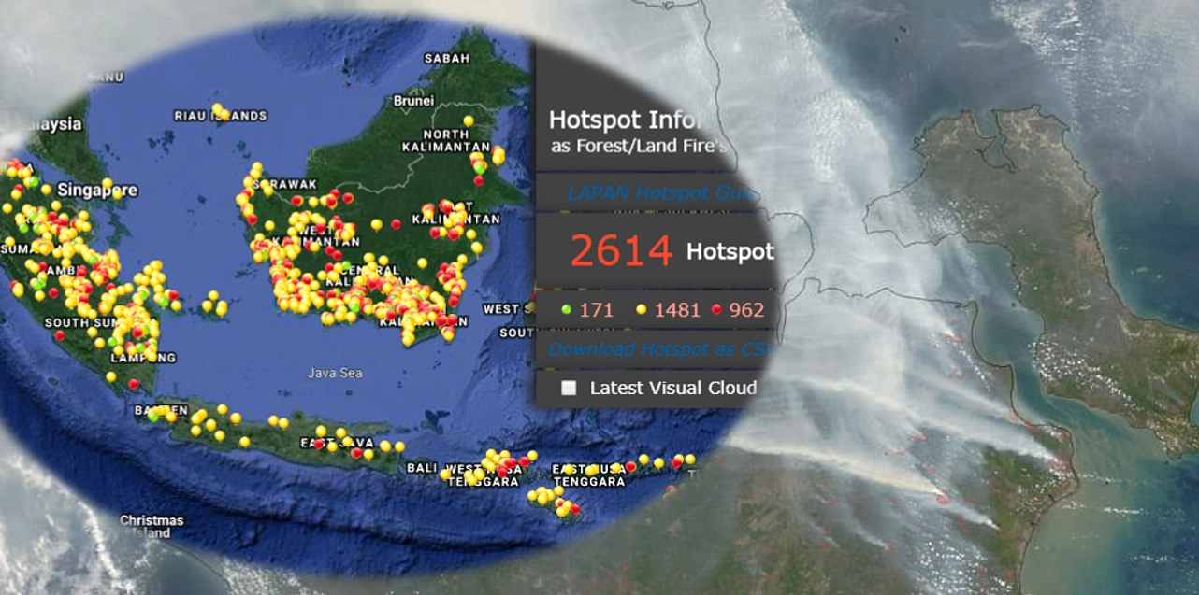Image resolution: width=1199 pixels, height=595 pixels.
Task: Click the Singapore map label
Action: [97, 190]
